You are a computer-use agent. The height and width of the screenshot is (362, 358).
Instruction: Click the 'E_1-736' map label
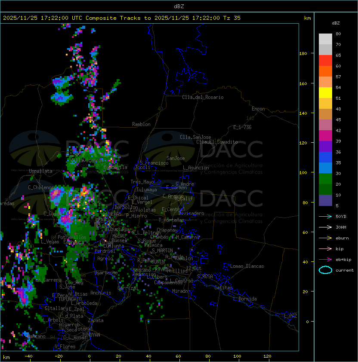coord(242,127)
